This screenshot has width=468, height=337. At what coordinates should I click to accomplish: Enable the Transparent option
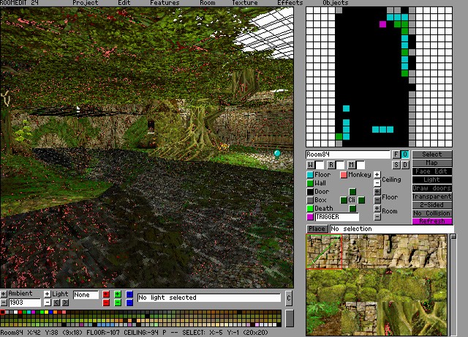pos(431,196)
